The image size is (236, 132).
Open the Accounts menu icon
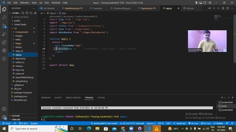point(4,109)
